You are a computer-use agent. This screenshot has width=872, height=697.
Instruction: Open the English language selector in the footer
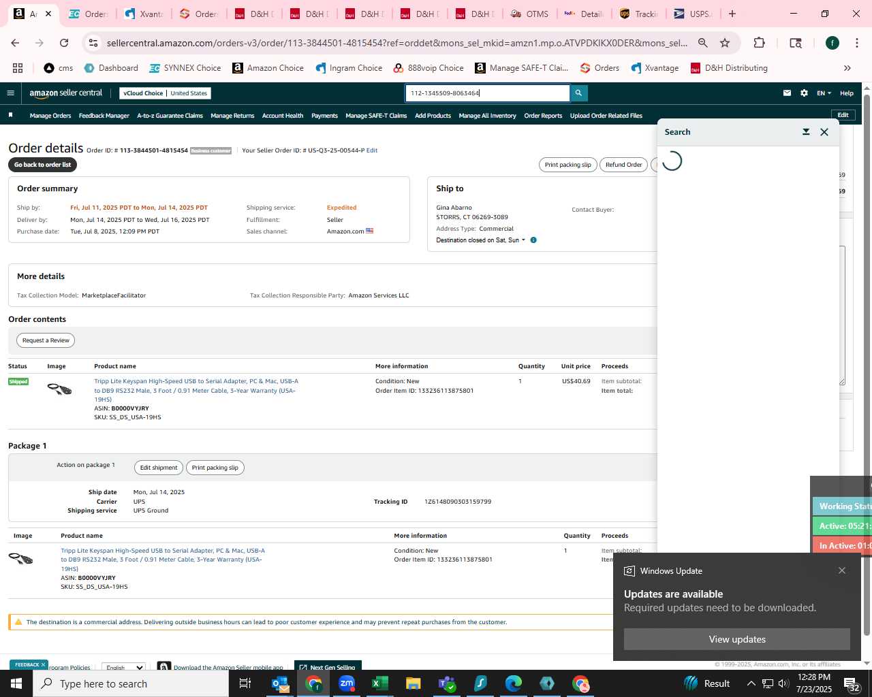tap(123, 667)
